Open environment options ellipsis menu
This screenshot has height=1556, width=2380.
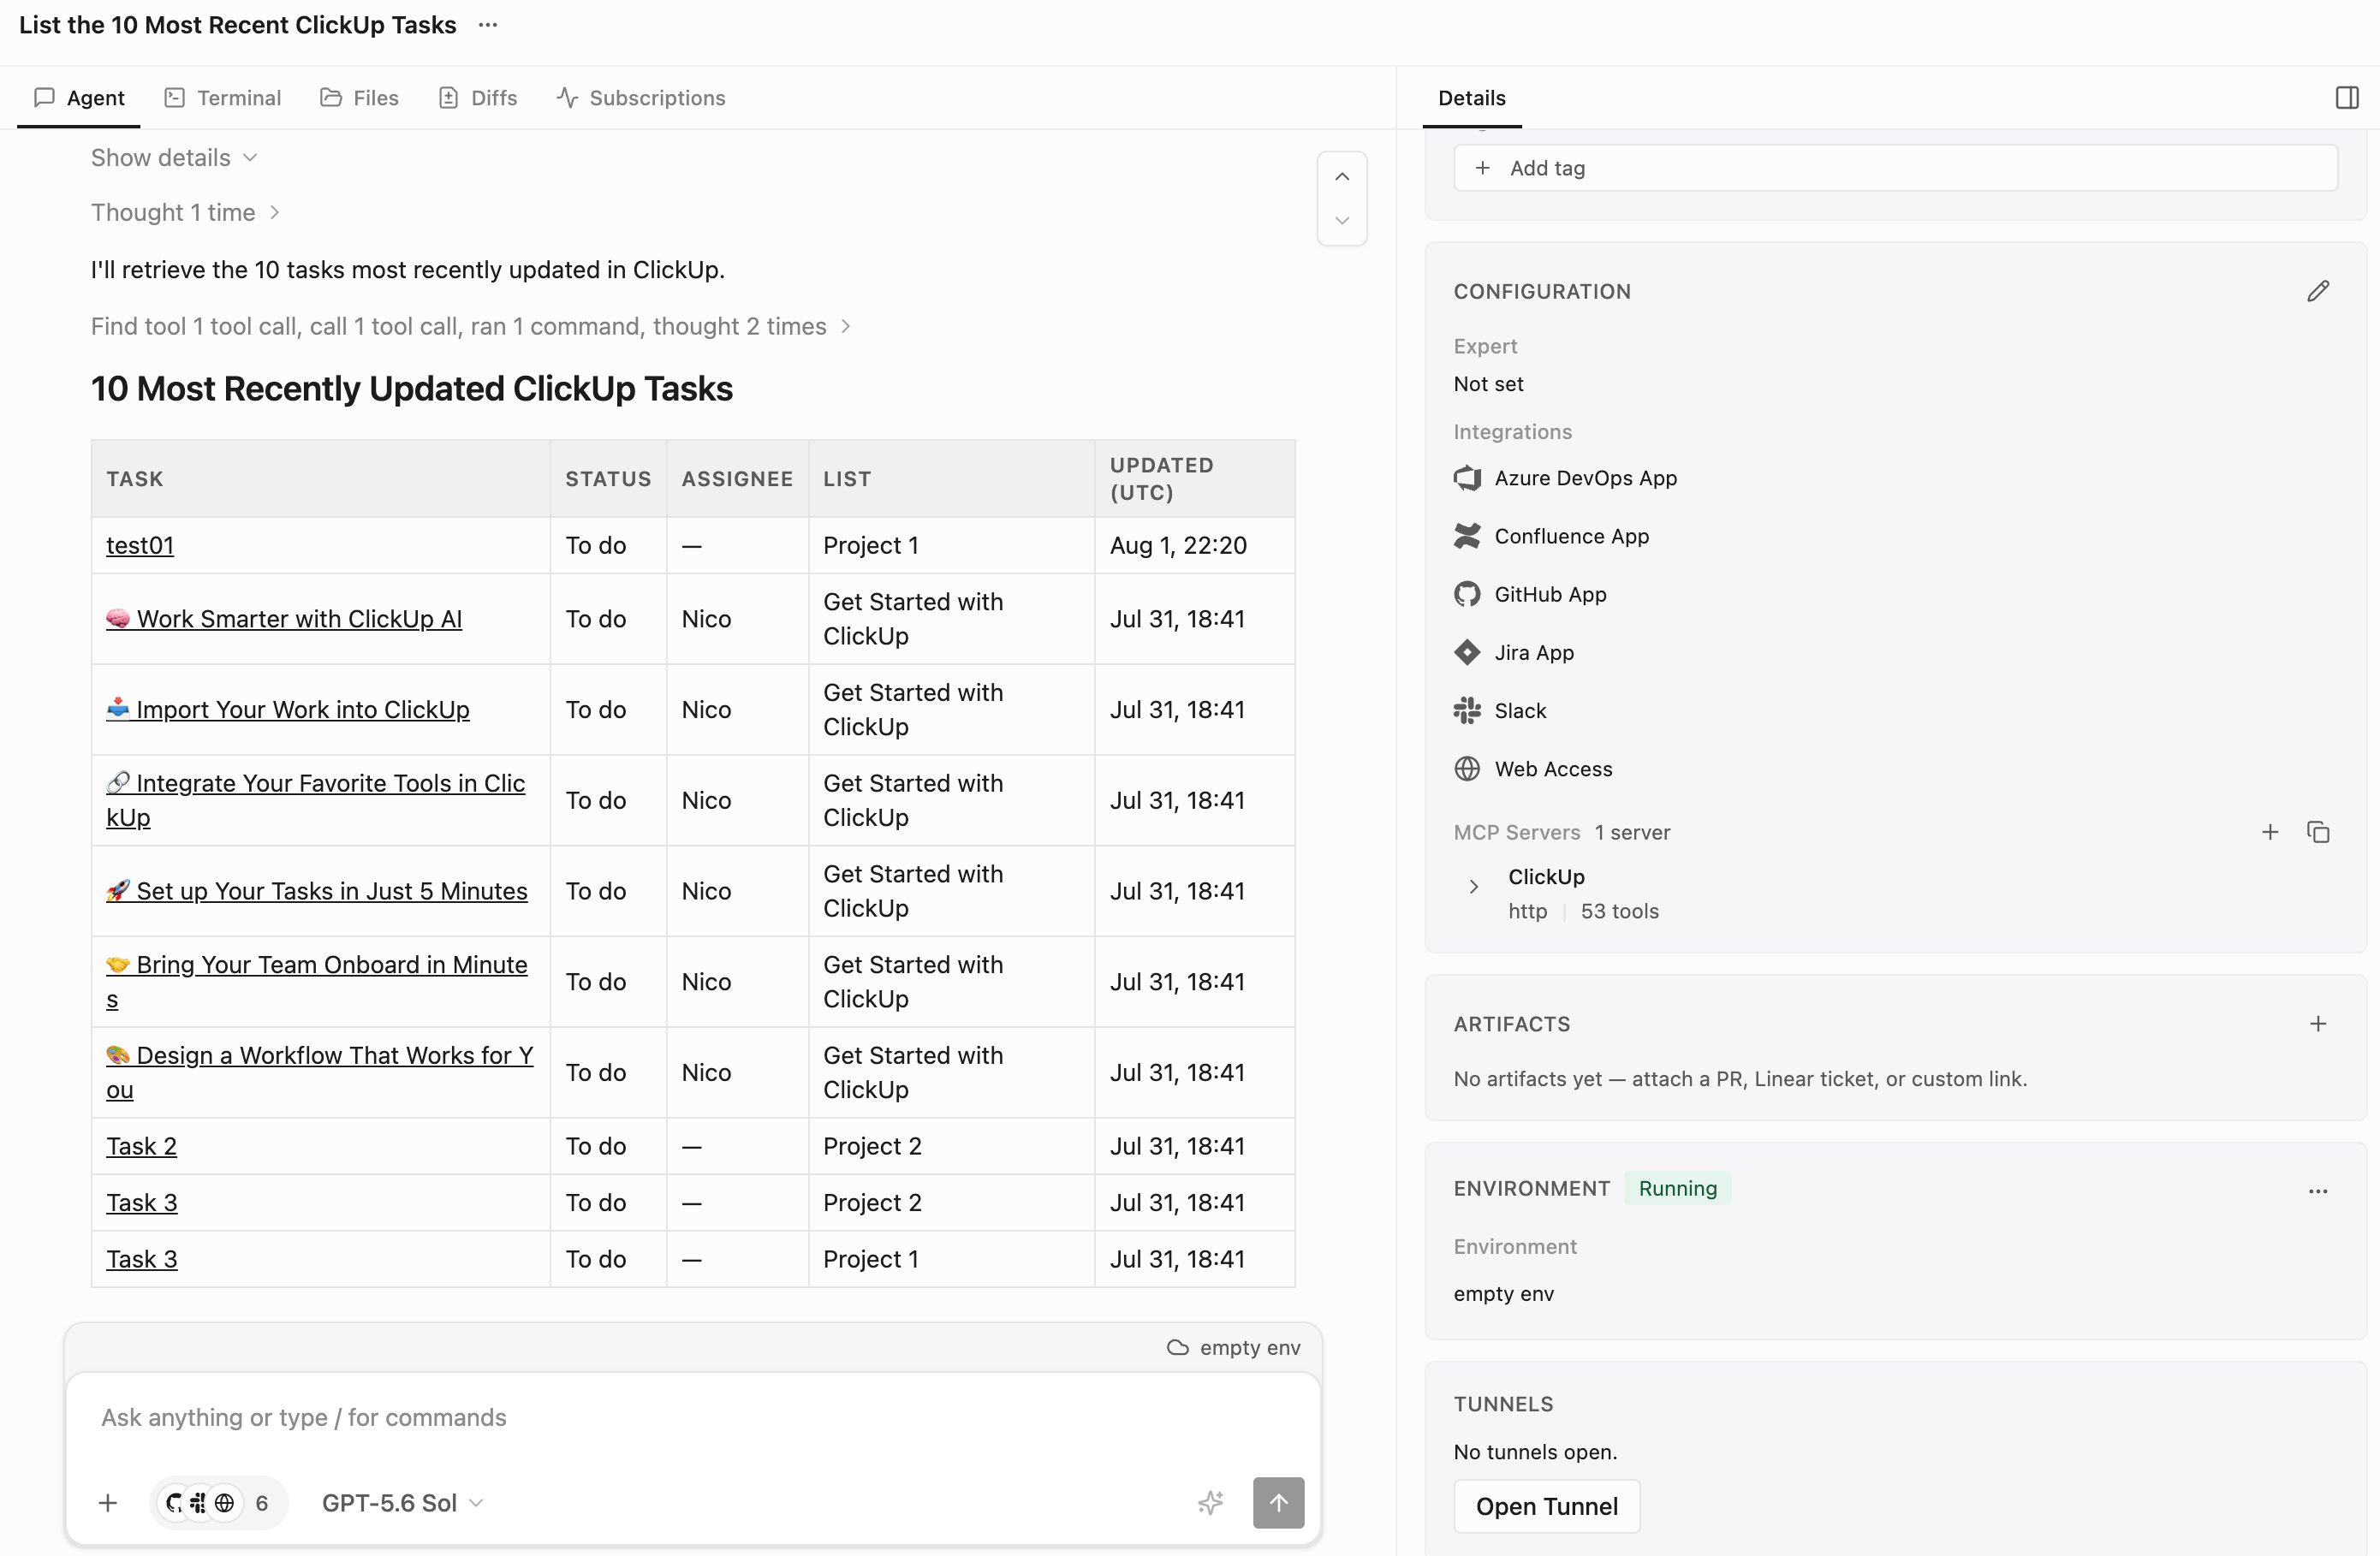(2318, 1190)
